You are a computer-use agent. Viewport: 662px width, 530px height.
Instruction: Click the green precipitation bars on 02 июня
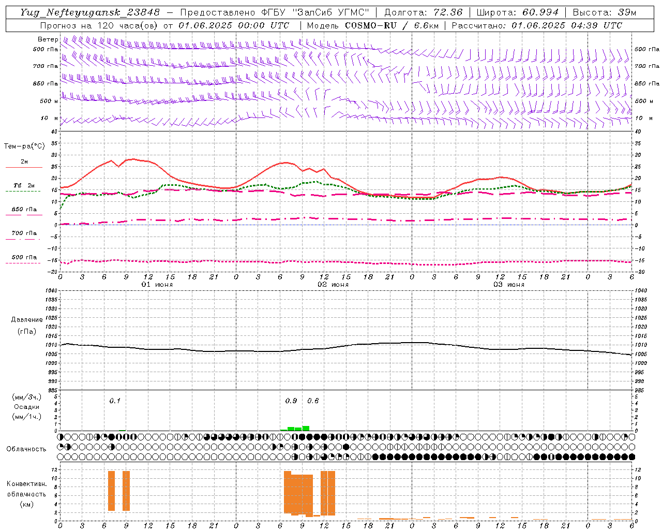click(x=295, y=428)
